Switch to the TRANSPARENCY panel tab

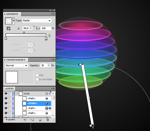click(16, 60)
